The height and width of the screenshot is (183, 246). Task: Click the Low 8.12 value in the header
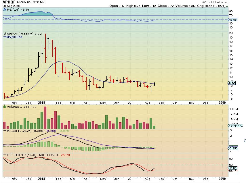[x=149, y=6]
